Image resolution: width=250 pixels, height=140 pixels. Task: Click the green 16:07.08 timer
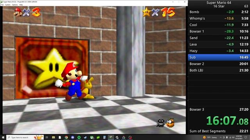pyautogui.click(x=227, y=121)
